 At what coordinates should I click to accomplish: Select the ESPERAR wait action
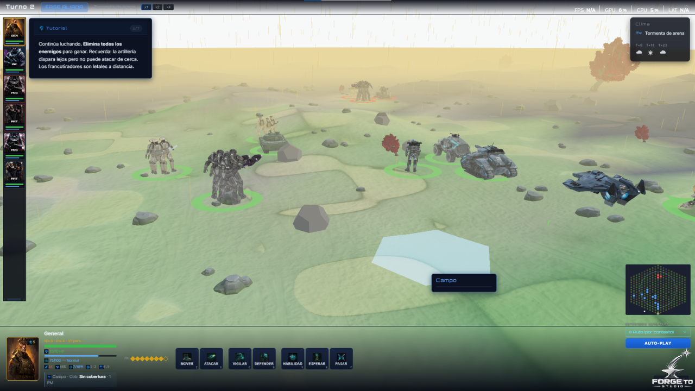[x=317, y=358]
